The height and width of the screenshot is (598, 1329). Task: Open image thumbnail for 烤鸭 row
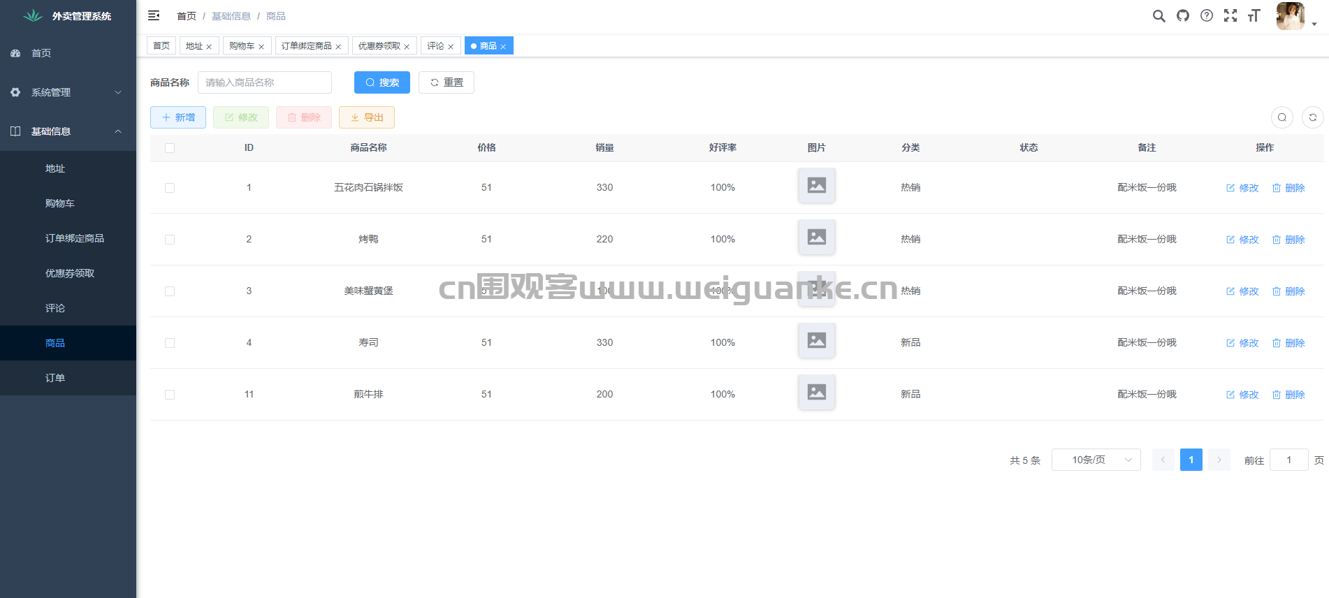pyautogui.click(x=816, y=238)
